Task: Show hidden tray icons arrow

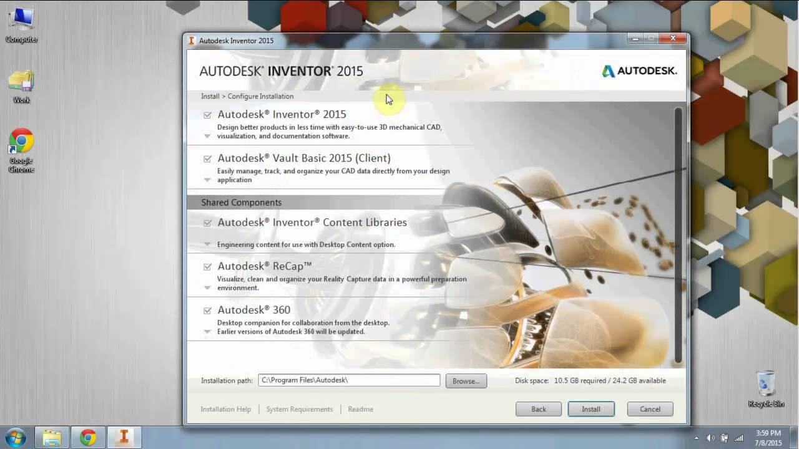Action: pos(695,438)
